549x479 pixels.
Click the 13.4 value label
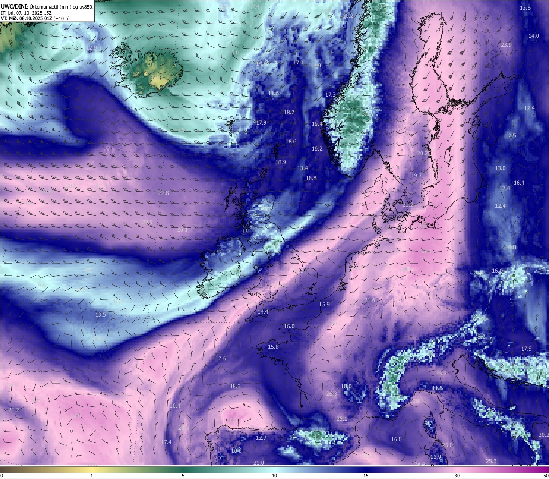pos(302,168)
